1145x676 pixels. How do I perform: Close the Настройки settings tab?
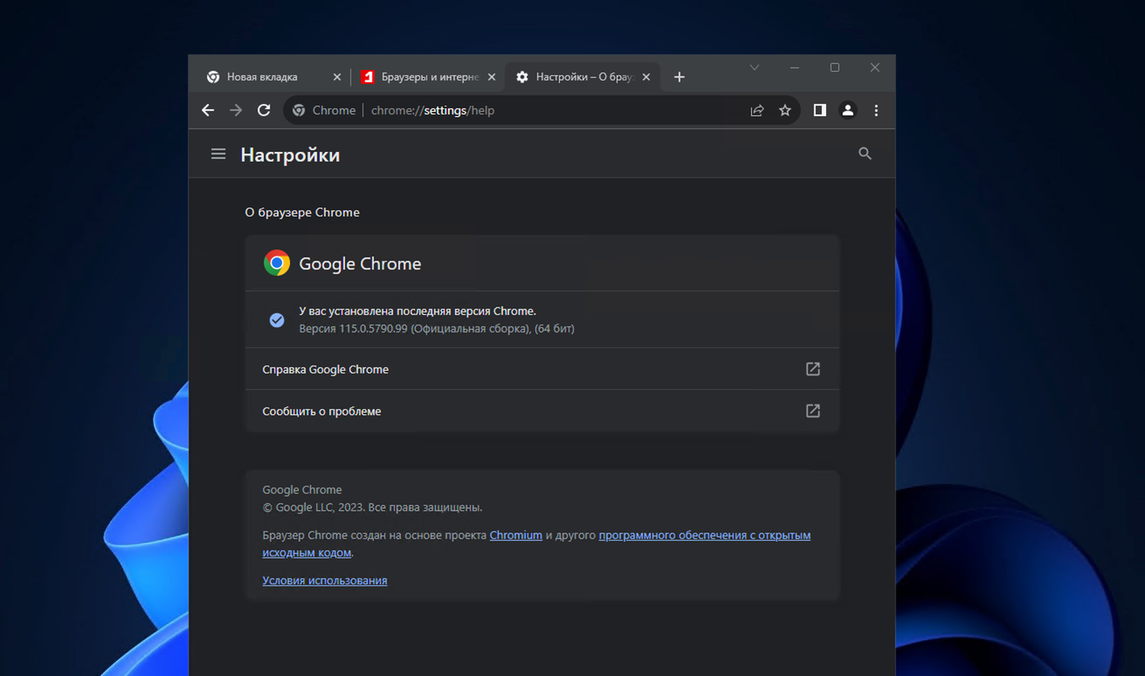click(646, 77)
